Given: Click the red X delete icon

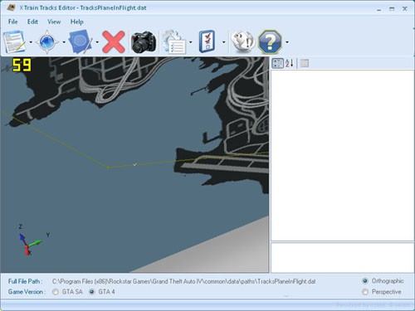Looking at the screenshot, I should click(x=114, y=42).
